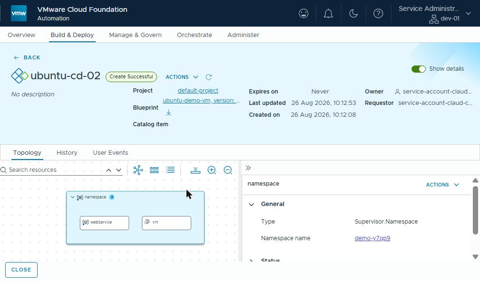Select the webService resource node

click(x=104, y=223)
